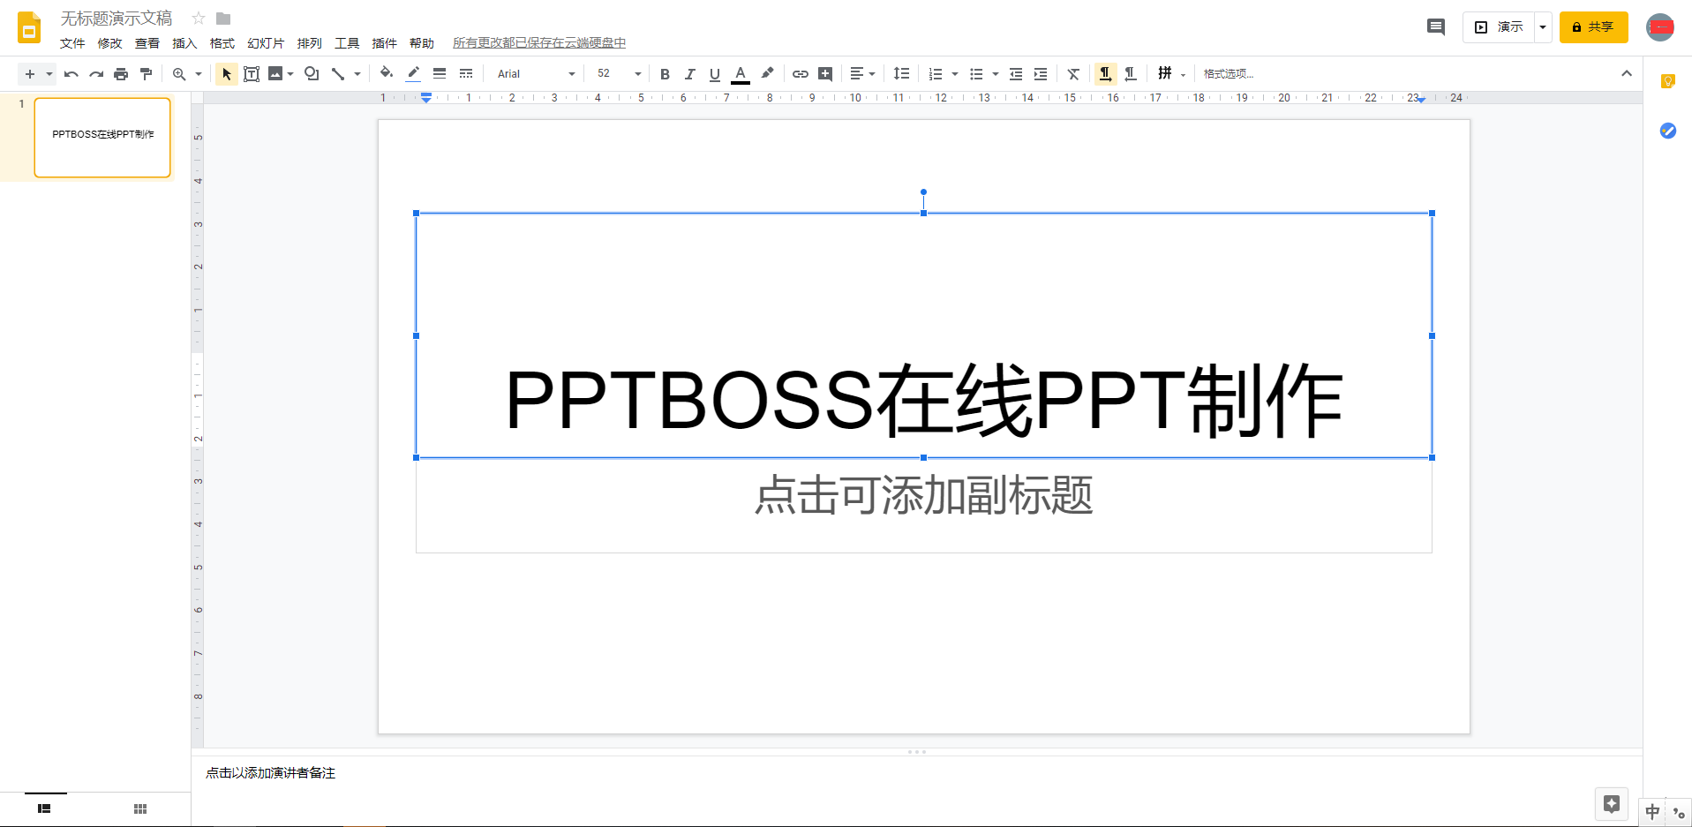Expand the input tools dropdown arrow
The height and width of the screenshot is (827, 1692).
1184,74
